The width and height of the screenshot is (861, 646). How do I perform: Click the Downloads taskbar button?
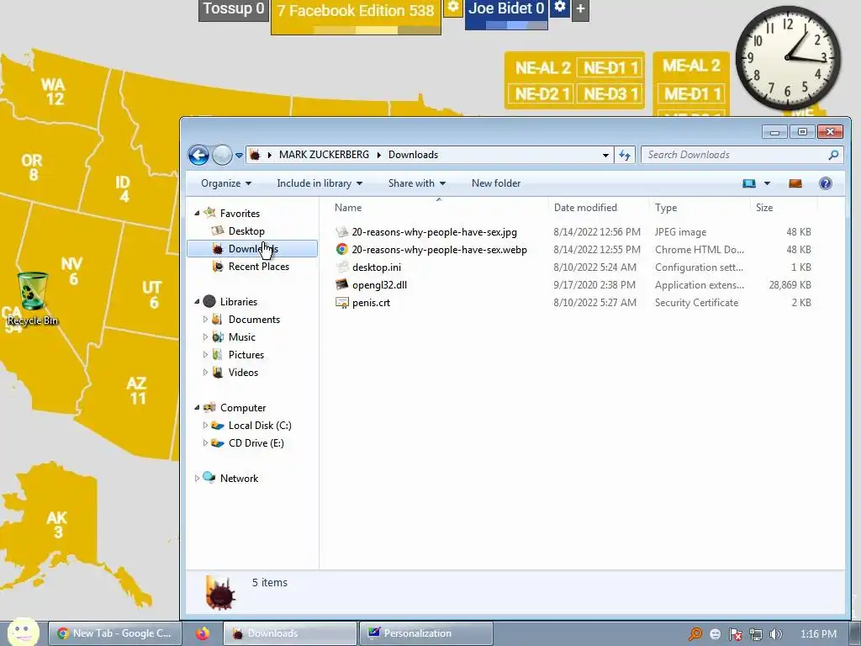(290, 633)
